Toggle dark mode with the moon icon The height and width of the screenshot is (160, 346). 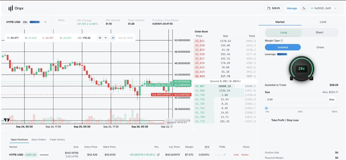click(x=304, y=8)
